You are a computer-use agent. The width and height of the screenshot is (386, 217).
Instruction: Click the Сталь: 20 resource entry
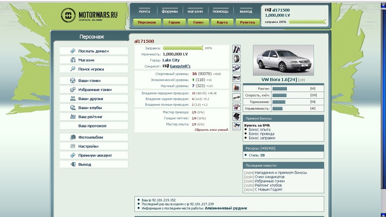[x=257, y=155]
